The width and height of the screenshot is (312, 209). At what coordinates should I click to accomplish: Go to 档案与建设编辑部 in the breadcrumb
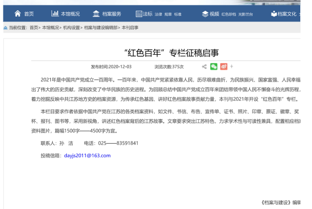click(x=101, y=28)
